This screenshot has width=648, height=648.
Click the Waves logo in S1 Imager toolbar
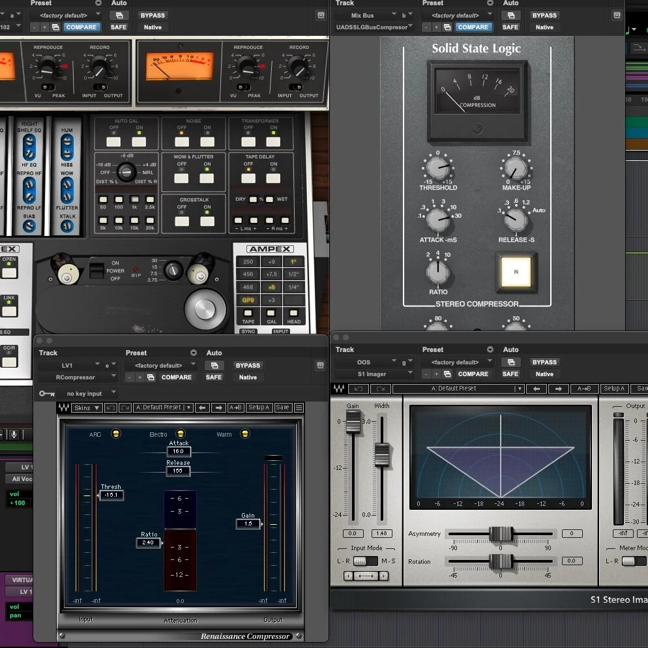coord(339,389)
